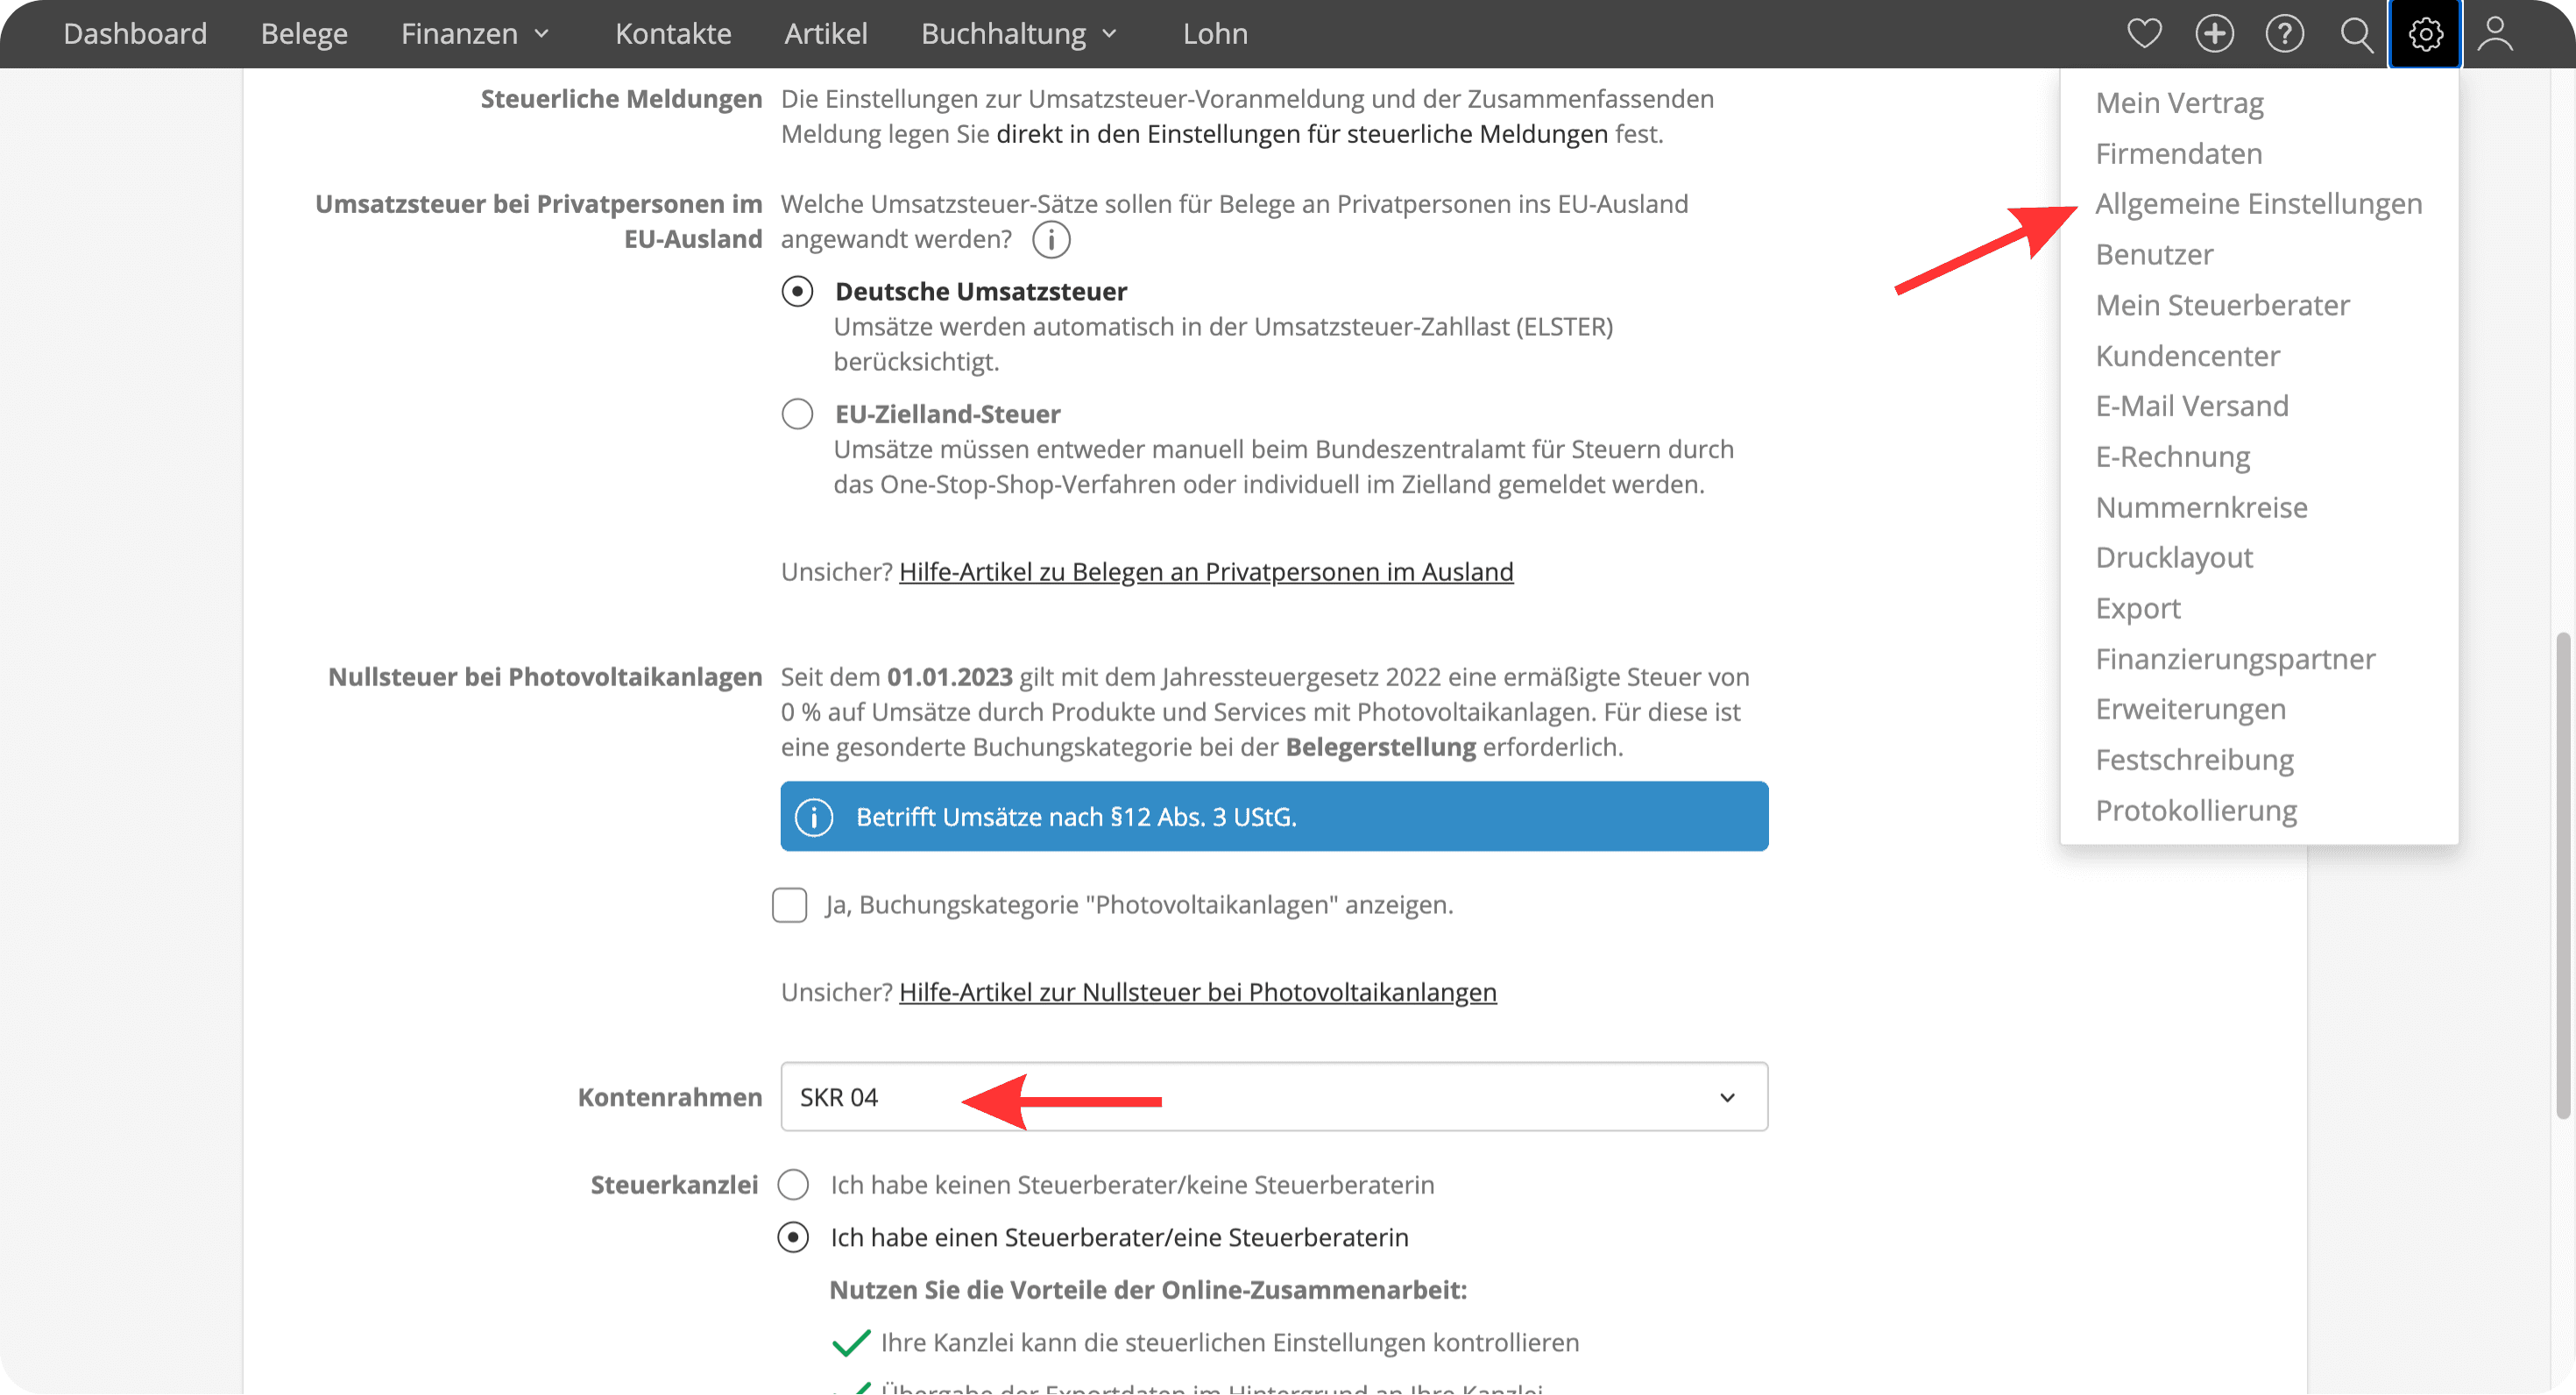Screen dimensions: 2576x1395
Task: Follow link to Einstellungen für steuerliche Meldungen
Action: (1302, 134)
